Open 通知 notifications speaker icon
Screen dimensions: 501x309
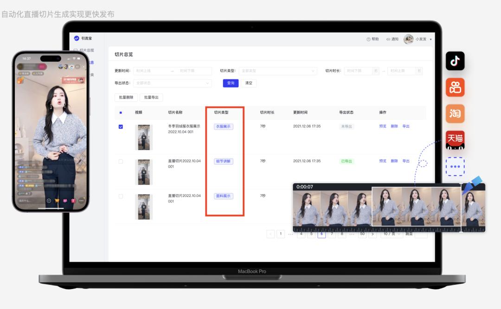388,39
